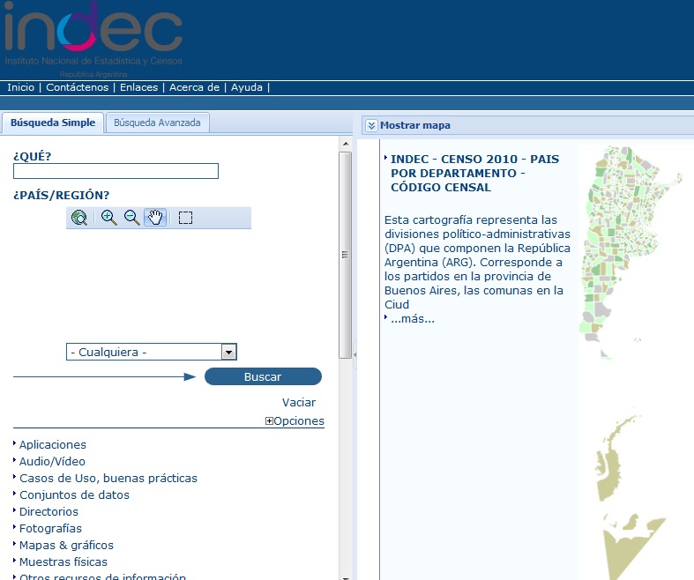The image size is (694, 580).
Task: Expand the Mostrar mapa panel chevron
Action: [371, 125]
